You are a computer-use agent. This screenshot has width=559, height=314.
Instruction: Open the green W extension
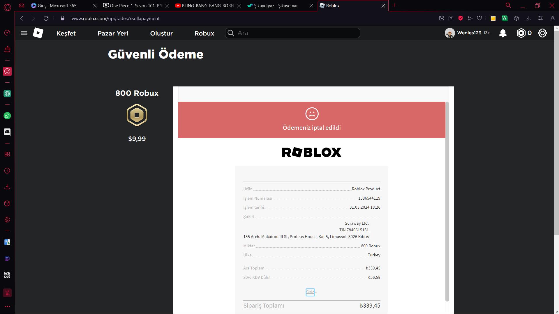point(505,18)
